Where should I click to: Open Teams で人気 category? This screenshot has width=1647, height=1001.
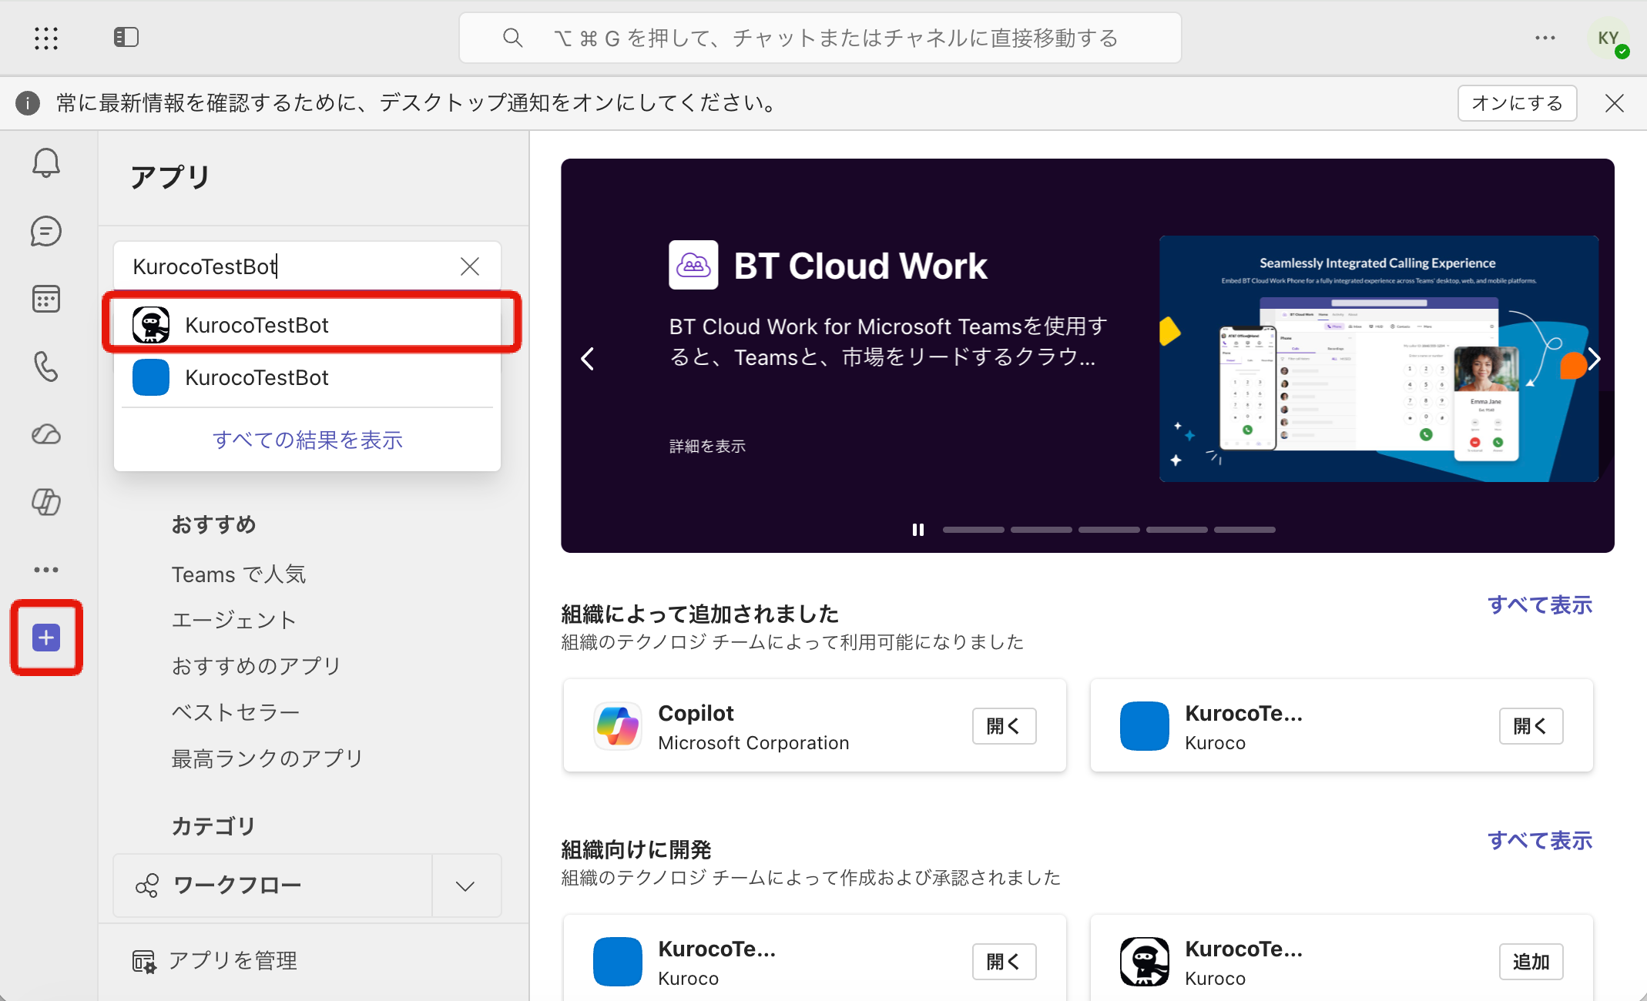tap(239, 574)
